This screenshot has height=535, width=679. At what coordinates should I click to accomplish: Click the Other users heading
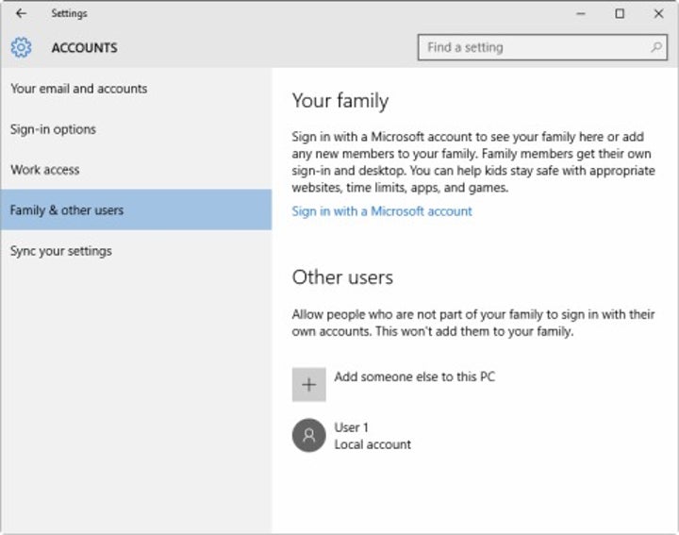[342, 277]
